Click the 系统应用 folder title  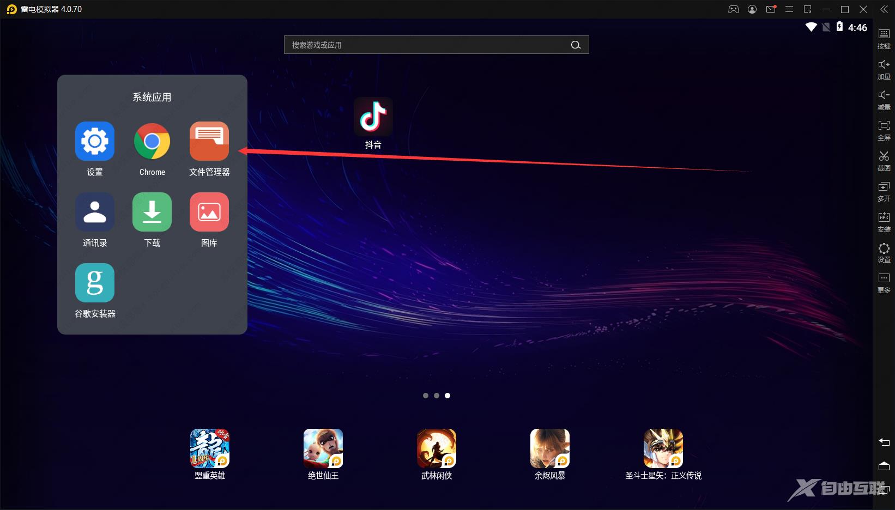coord(152,97)
